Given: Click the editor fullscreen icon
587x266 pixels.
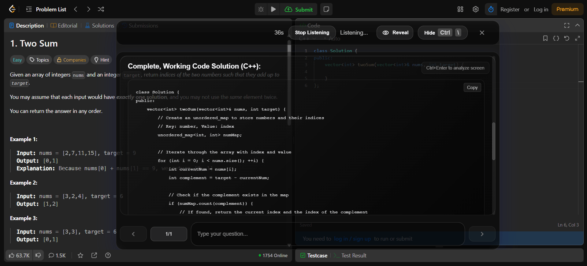Looking at the screenshot, I should [567, 25].
